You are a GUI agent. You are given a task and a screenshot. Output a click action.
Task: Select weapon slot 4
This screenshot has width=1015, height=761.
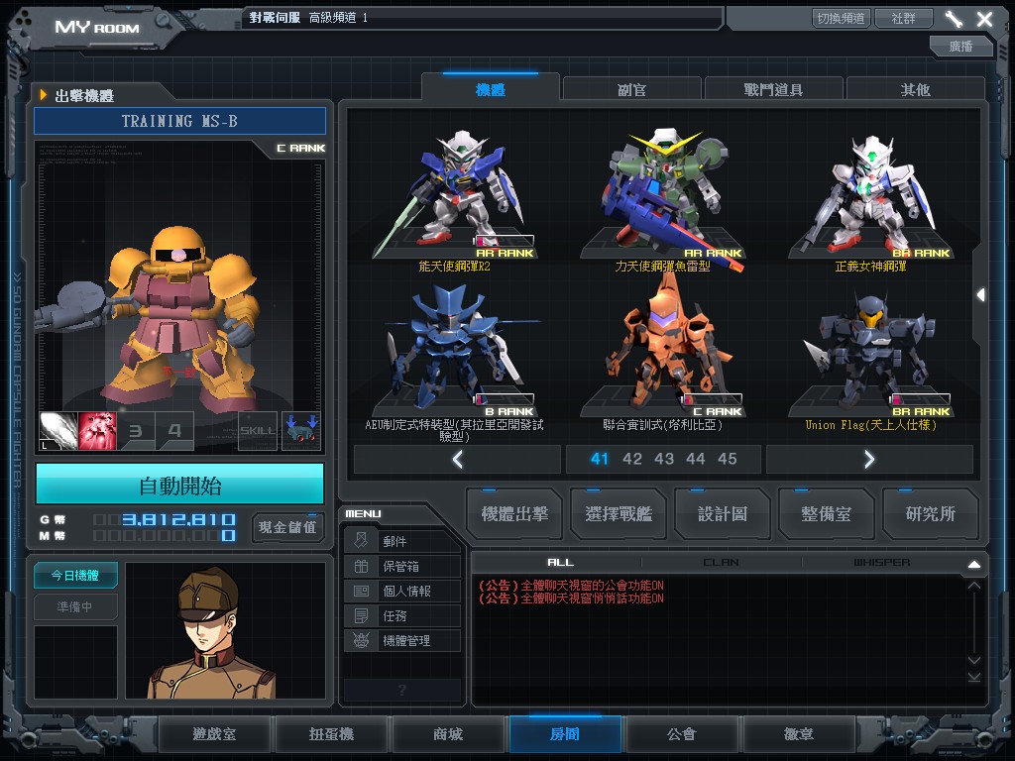(174, 431)
